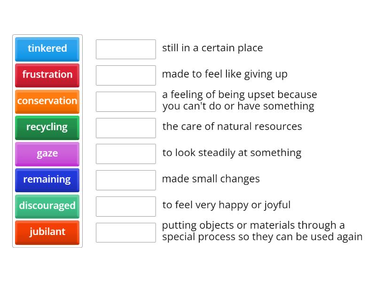
Task: Choose the red-orange 'jubilant' tile
Action: [47, 233]
